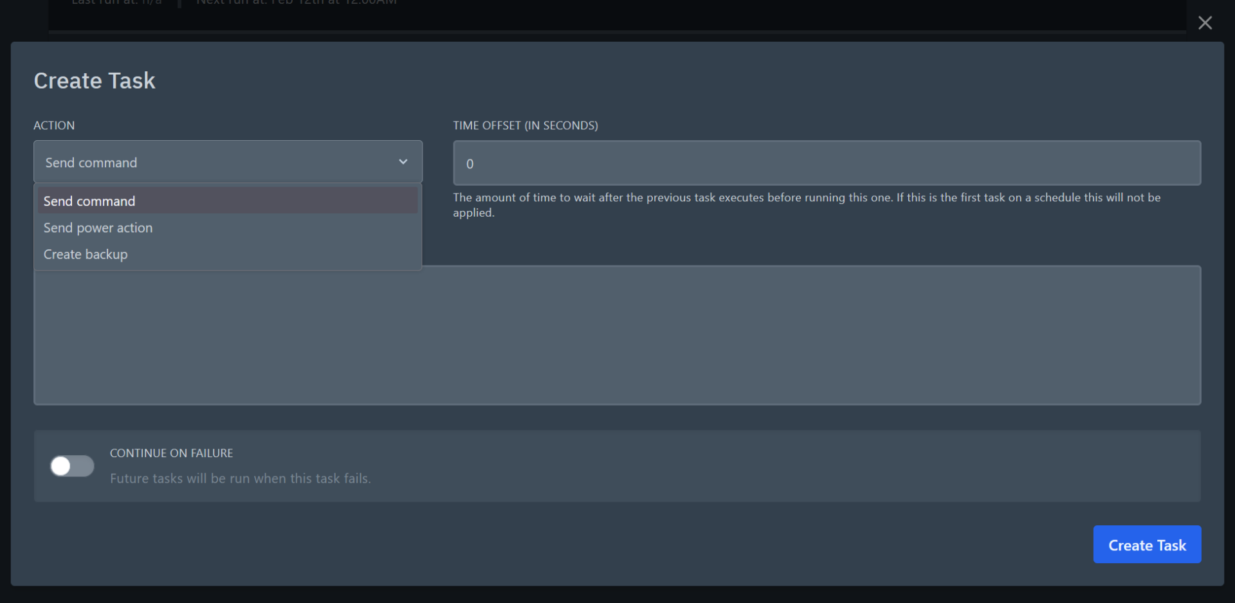Image resolution: width=1235 pixels, height=603 pixels.
Task: Click 'Future tasks will be run when this task fails' text
Action: click(241, 478)
